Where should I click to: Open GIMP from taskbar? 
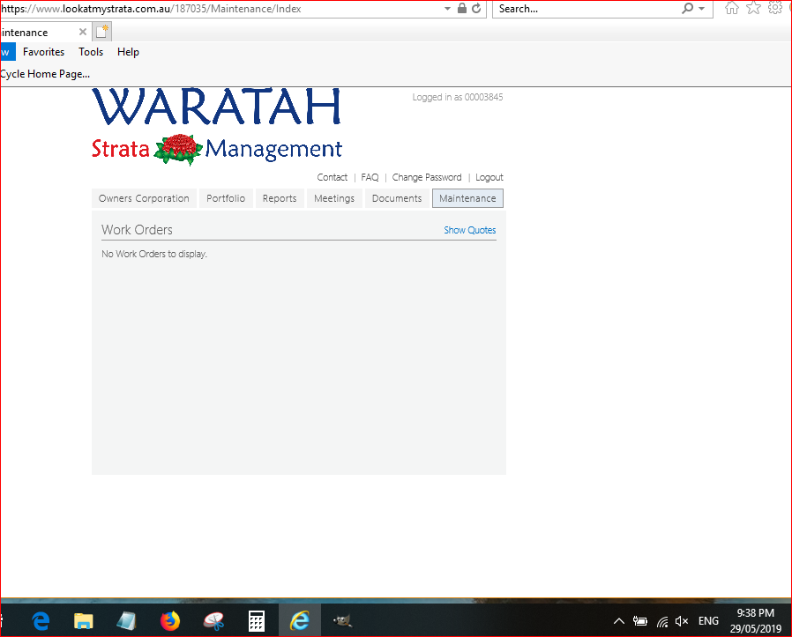pyautogui.click(x=342, y=620)
